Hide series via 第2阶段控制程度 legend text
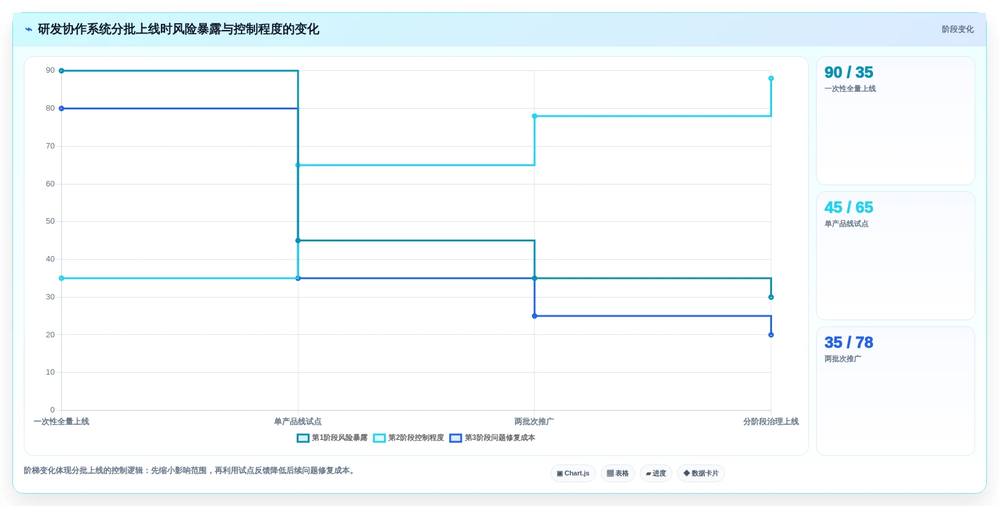999x506 pixels. (416, 438)
